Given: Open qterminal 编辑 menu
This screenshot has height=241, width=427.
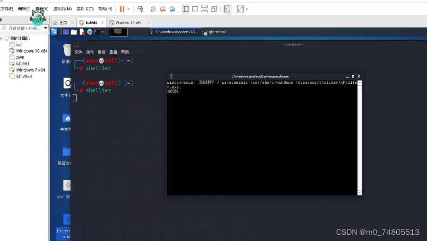Looking at the screenshot, I should [x=102, y=52].
